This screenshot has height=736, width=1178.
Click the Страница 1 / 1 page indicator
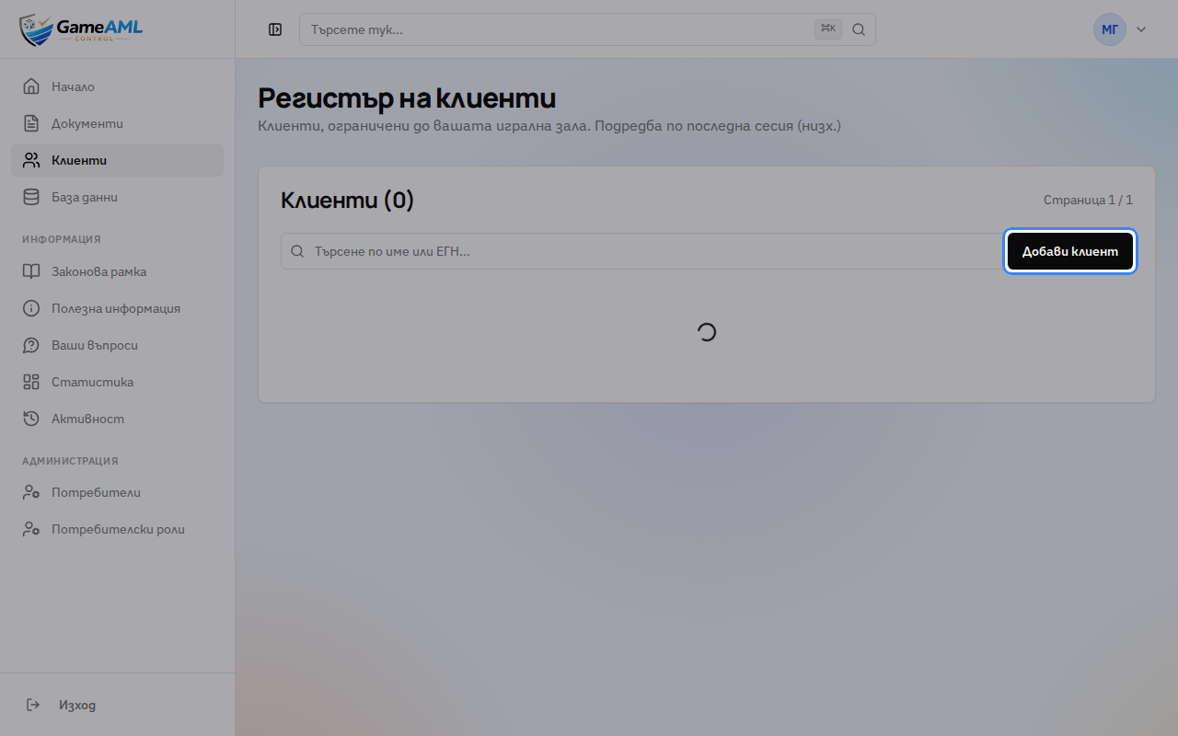coord(1088,200)
